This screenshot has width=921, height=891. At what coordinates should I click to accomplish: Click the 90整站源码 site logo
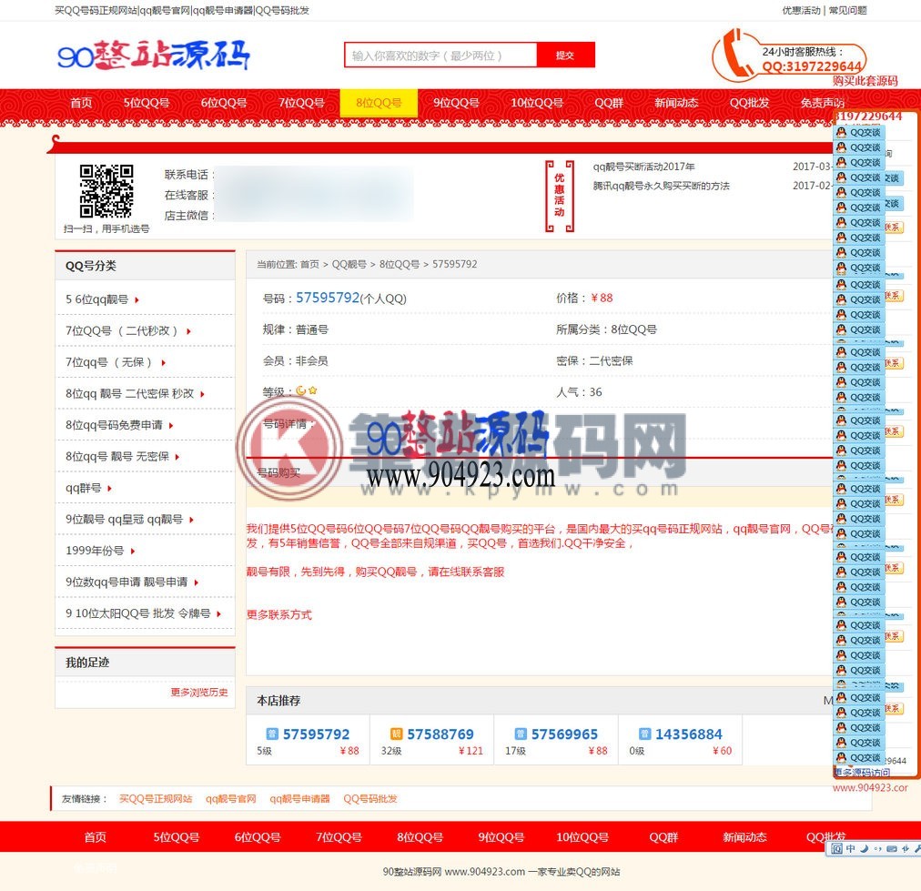(x=154, y=56)
